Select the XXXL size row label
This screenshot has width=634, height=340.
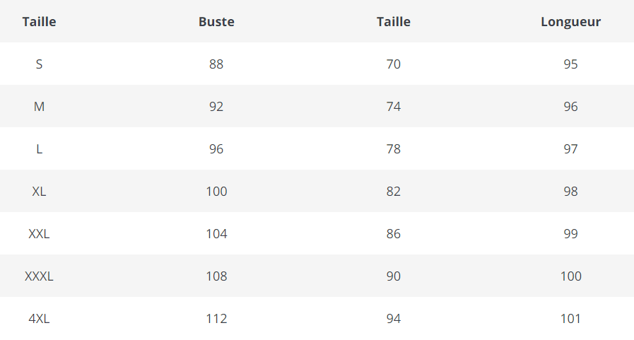point(39,276)
